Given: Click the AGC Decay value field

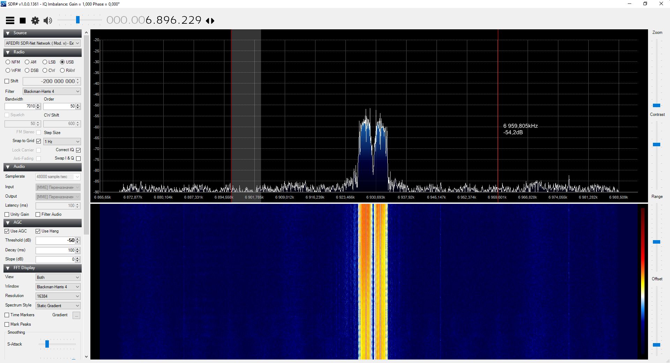Looking at the screenshot, I should (x=55, y=250).
